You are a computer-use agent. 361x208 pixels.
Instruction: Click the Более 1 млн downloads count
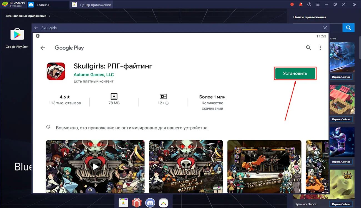click(212, 97)
